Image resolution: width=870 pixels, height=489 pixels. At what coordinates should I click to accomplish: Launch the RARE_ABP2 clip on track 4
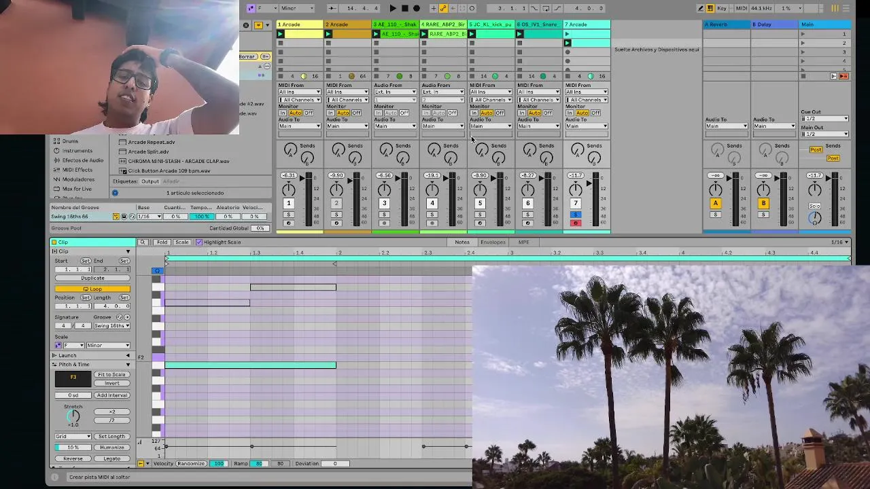[424, 34]
